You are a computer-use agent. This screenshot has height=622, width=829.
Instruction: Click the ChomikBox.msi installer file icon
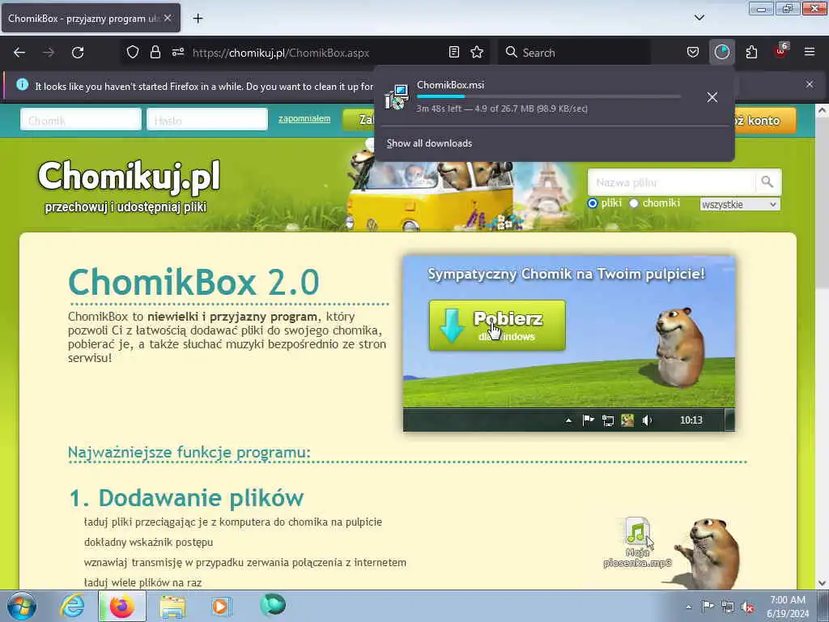[397, 97]
